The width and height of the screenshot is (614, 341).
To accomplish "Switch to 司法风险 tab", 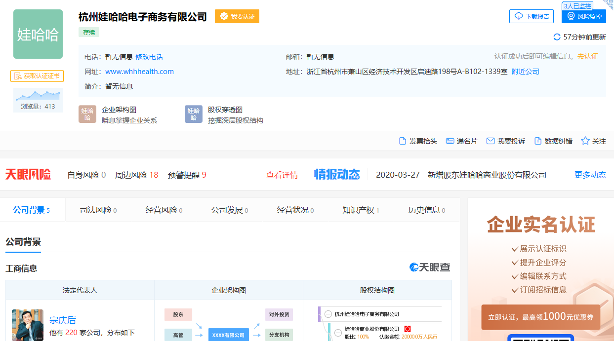I will tap(98, 210).
